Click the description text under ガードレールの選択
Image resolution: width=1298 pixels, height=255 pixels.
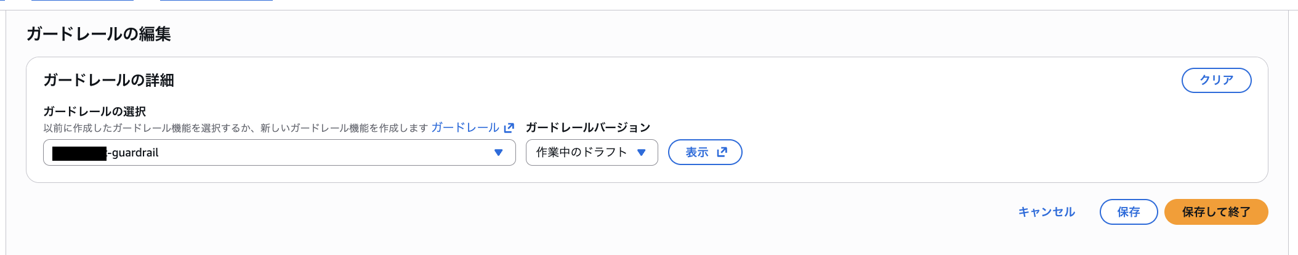click(x=235, y=128)
